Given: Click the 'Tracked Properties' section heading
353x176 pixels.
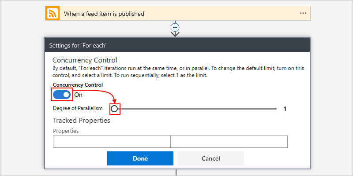Looking at the screenshot, I should click(82, 120).
